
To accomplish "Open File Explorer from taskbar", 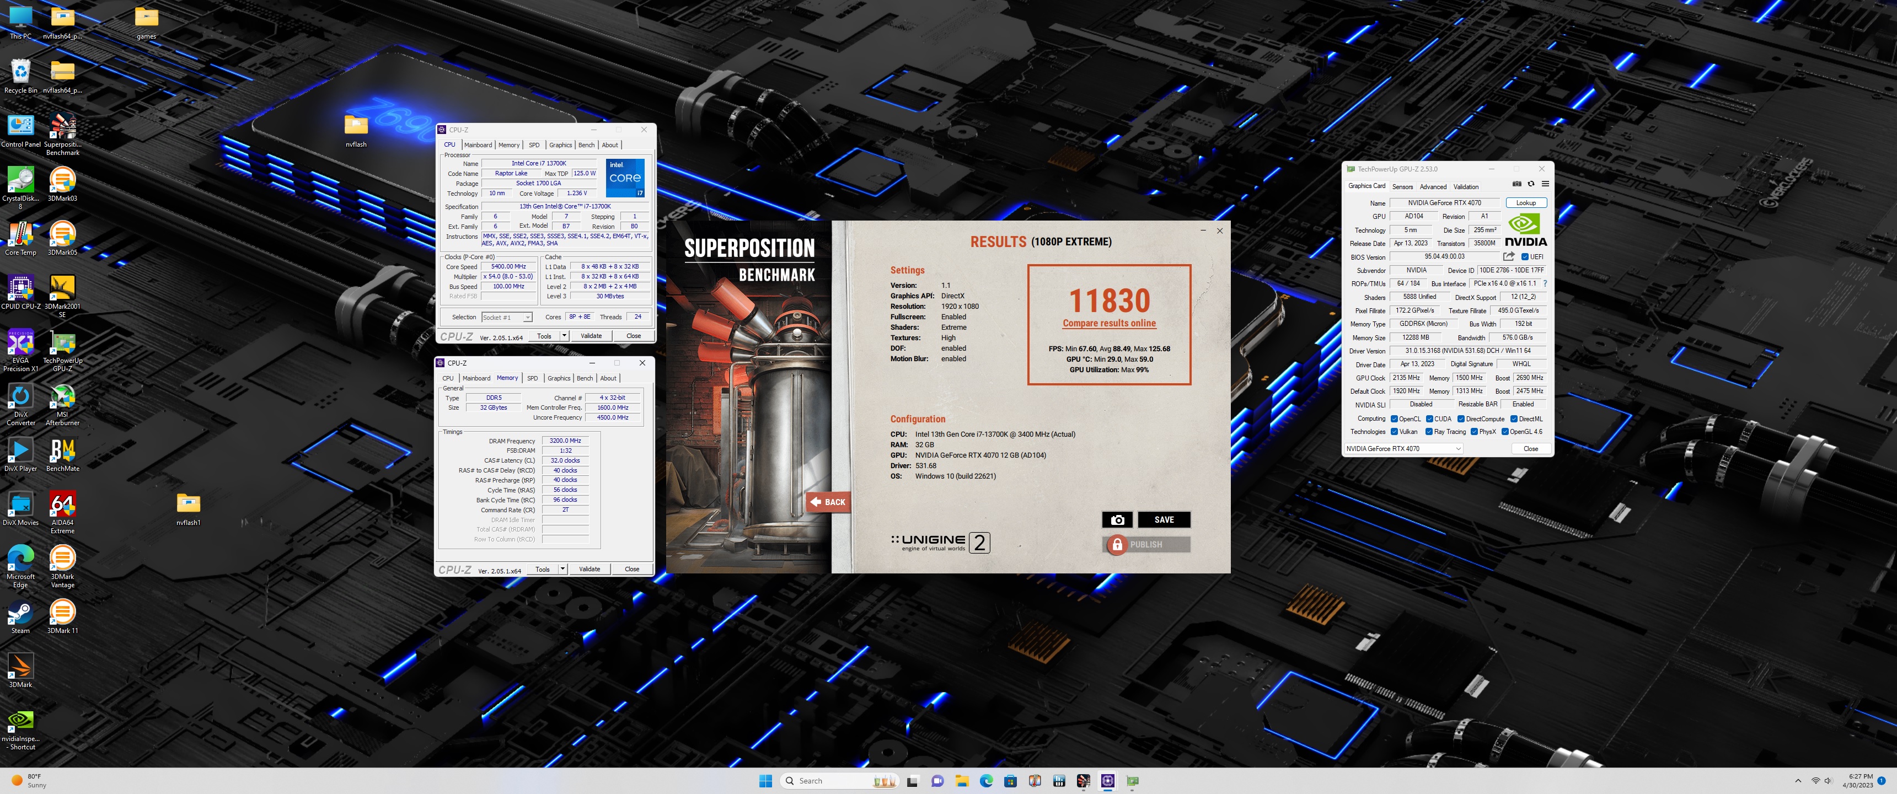I will 962,781.
